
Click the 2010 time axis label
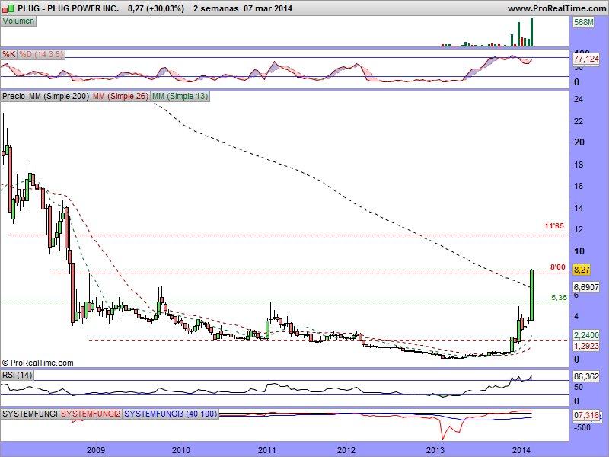pyautogui.click(x=181, y=450)
